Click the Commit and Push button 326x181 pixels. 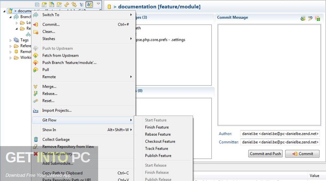[x=265, y=154]
